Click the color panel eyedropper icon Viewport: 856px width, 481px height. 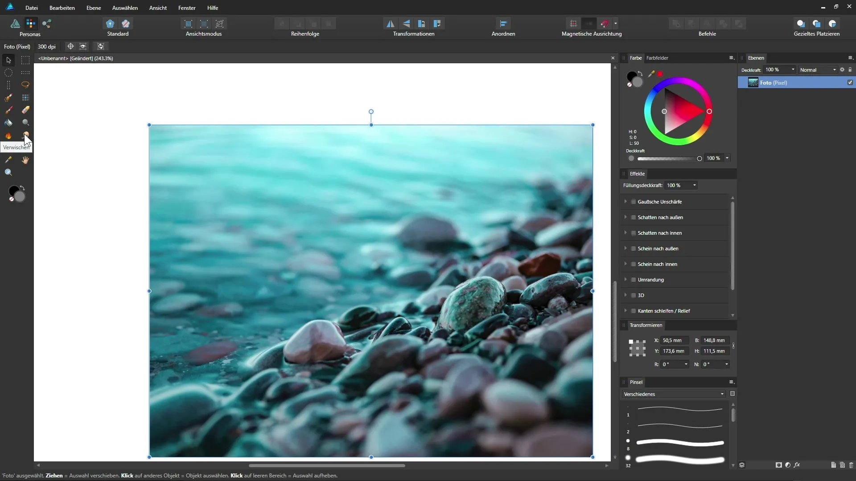pyautogui.click(x=651, y=74)
